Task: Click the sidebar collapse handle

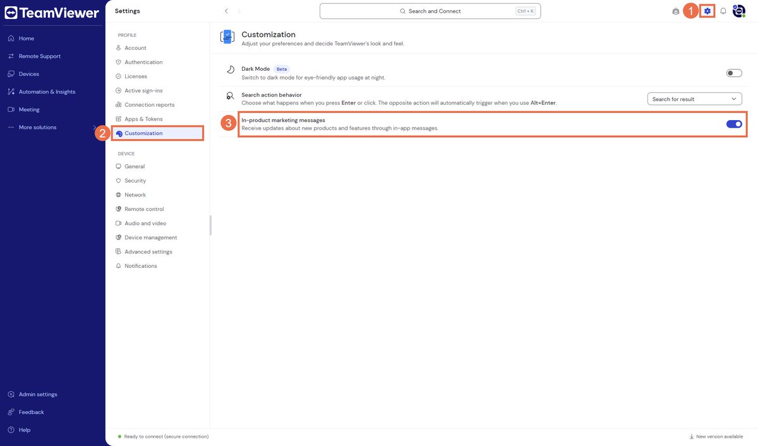Action: (x=210, y=226)
